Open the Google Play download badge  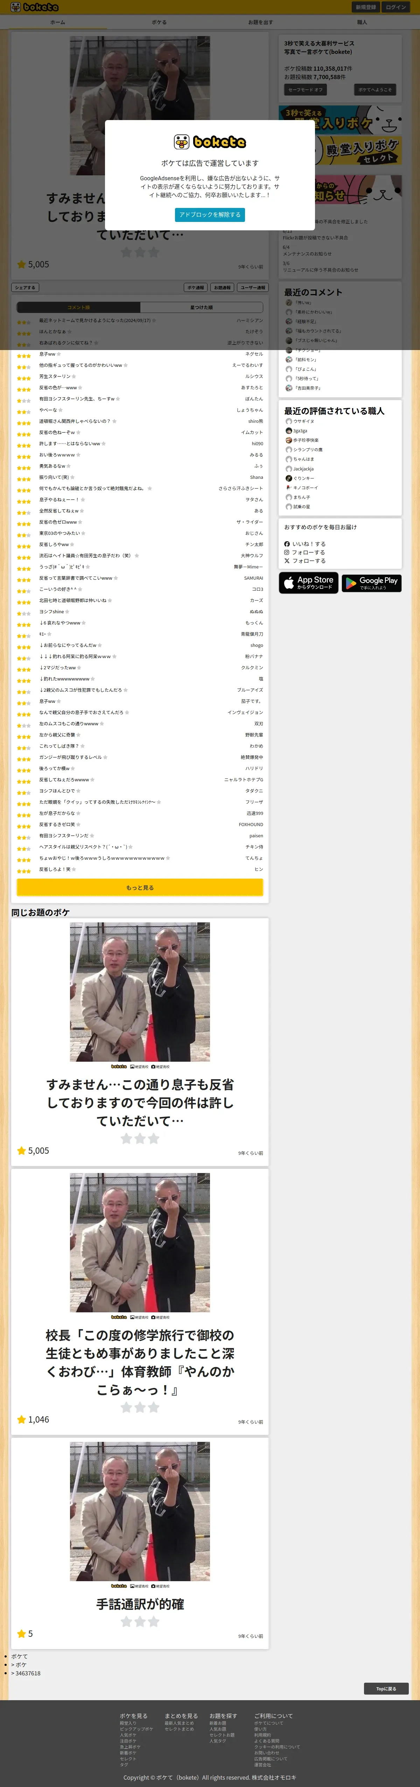coord(371,583)
